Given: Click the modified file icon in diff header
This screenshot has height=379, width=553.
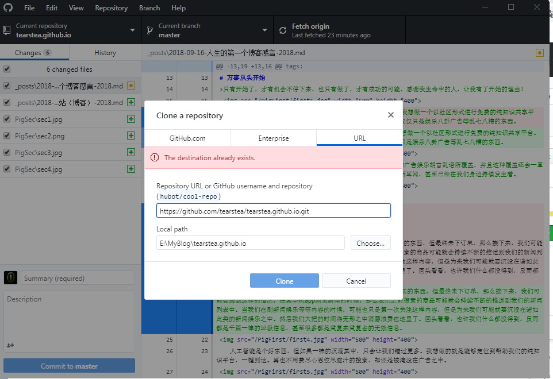Looking at the screenshot, I should 540,53.
